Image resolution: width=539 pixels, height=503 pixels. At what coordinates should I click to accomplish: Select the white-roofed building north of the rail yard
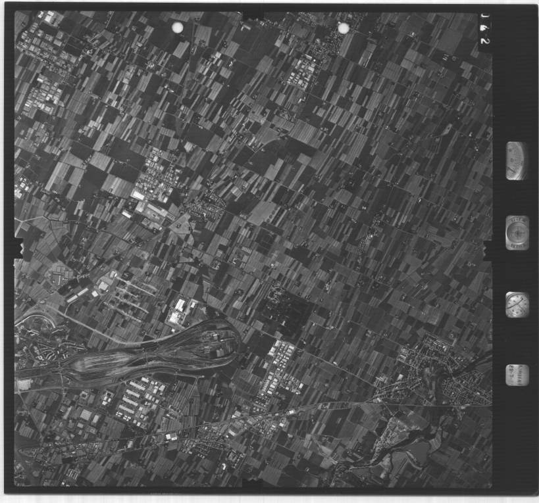179,308
